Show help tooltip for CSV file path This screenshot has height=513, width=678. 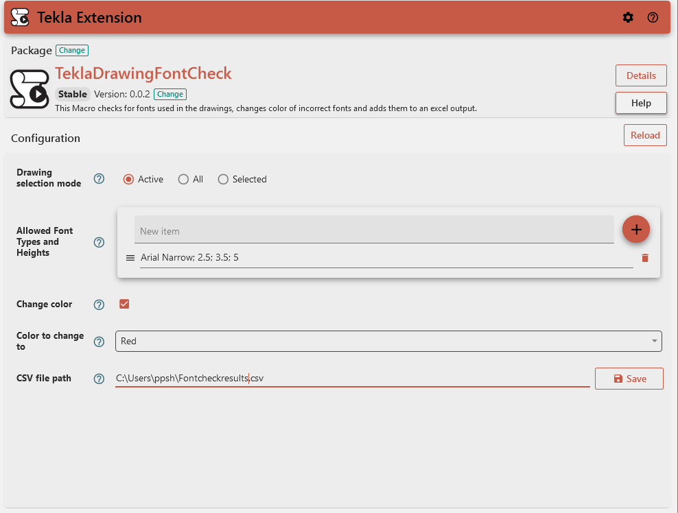(99, 379)
